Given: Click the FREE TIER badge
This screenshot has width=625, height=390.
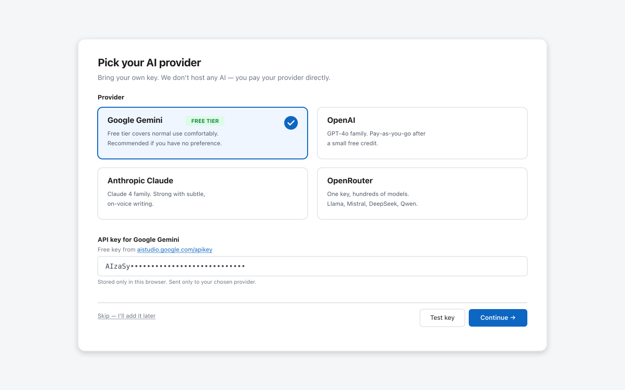Looking at the screenshot, I should click(x=205, y=120).
